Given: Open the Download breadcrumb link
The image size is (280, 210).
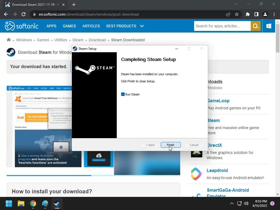Looking at the screenshot, I should [97, 40].
